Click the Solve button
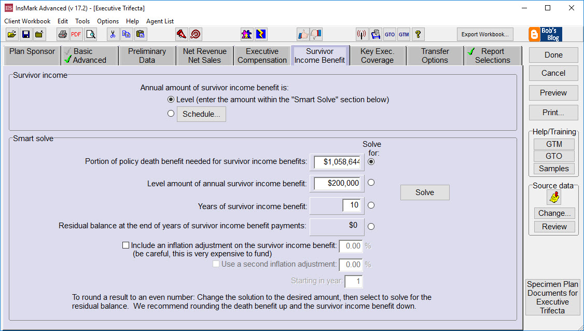Image resolution: width=584 pixels, height=331 pixels. [424, 192]
